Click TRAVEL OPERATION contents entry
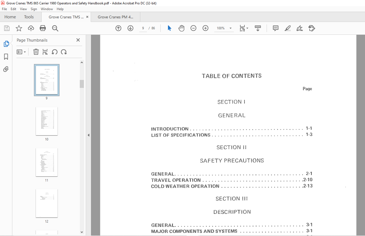The image size is (365, 236). 232,180
